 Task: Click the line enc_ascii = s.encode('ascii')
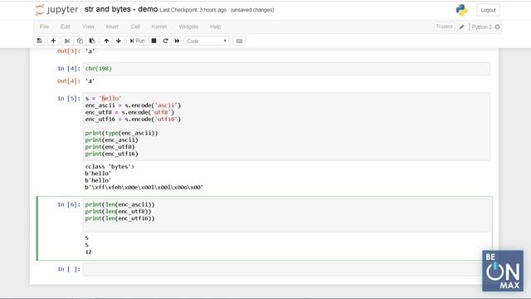coord(133,105)
